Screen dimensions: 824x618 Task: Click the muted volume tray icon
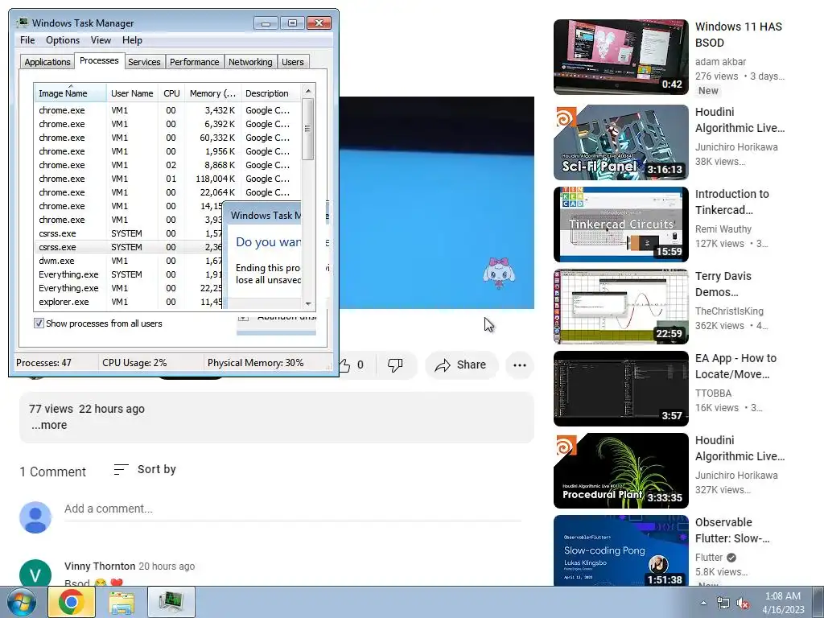(743, 604)
